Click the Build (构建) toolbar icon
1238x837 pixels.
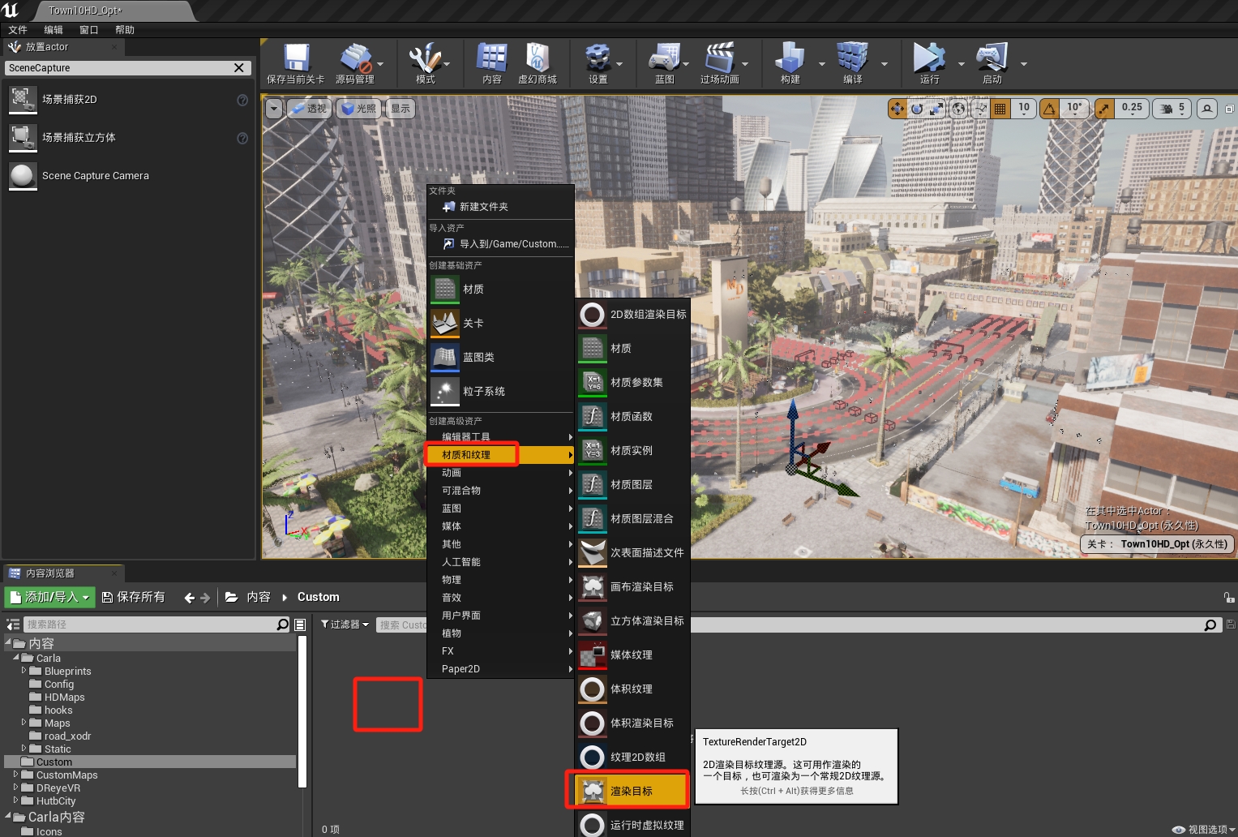(790, 59)
